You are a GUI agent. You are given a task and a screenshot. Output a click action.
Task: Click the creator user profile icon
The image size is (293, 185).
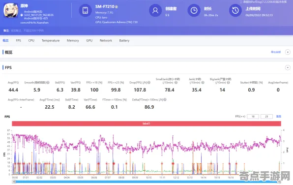point(155,10)
